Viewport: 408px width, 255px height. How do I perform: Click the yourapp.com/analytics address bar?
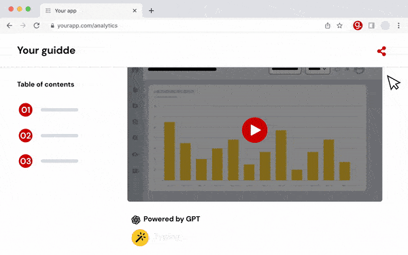click(182, 26)
